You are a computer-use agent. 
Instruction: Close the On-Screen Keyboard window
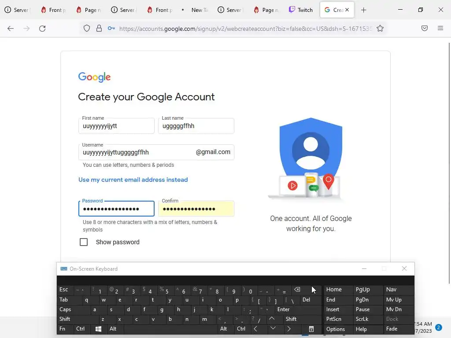coord(404,268)
